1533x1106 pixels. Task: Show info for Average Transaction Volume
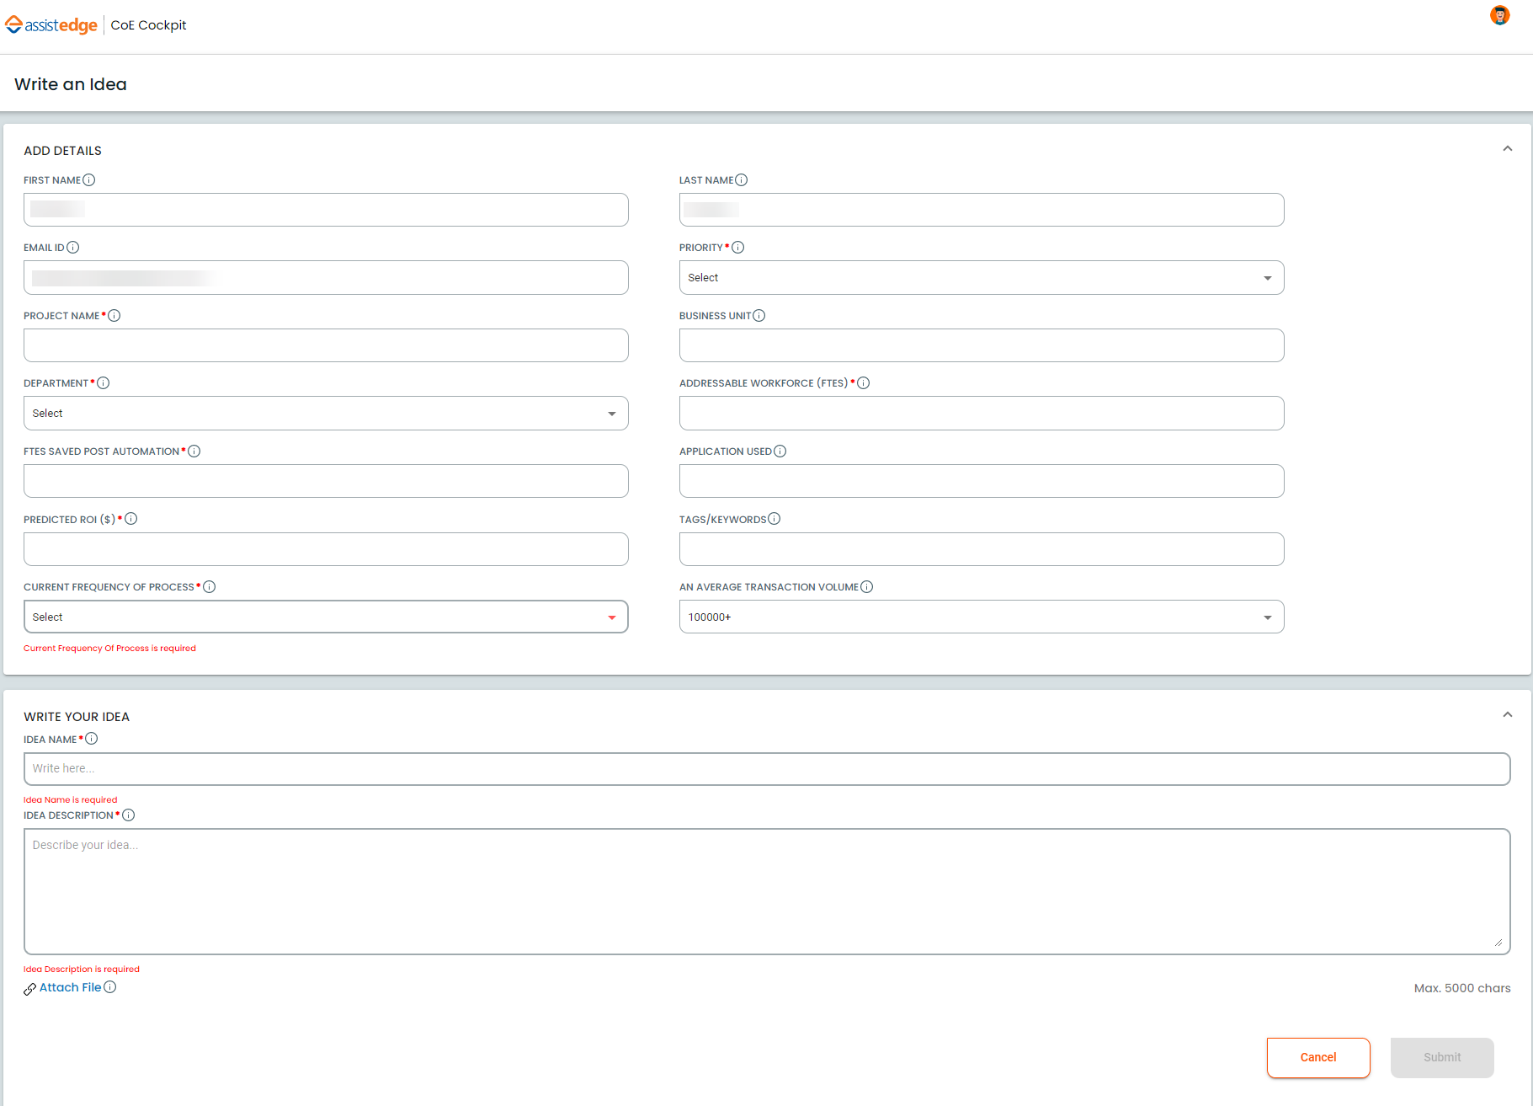tap(867, 587)
